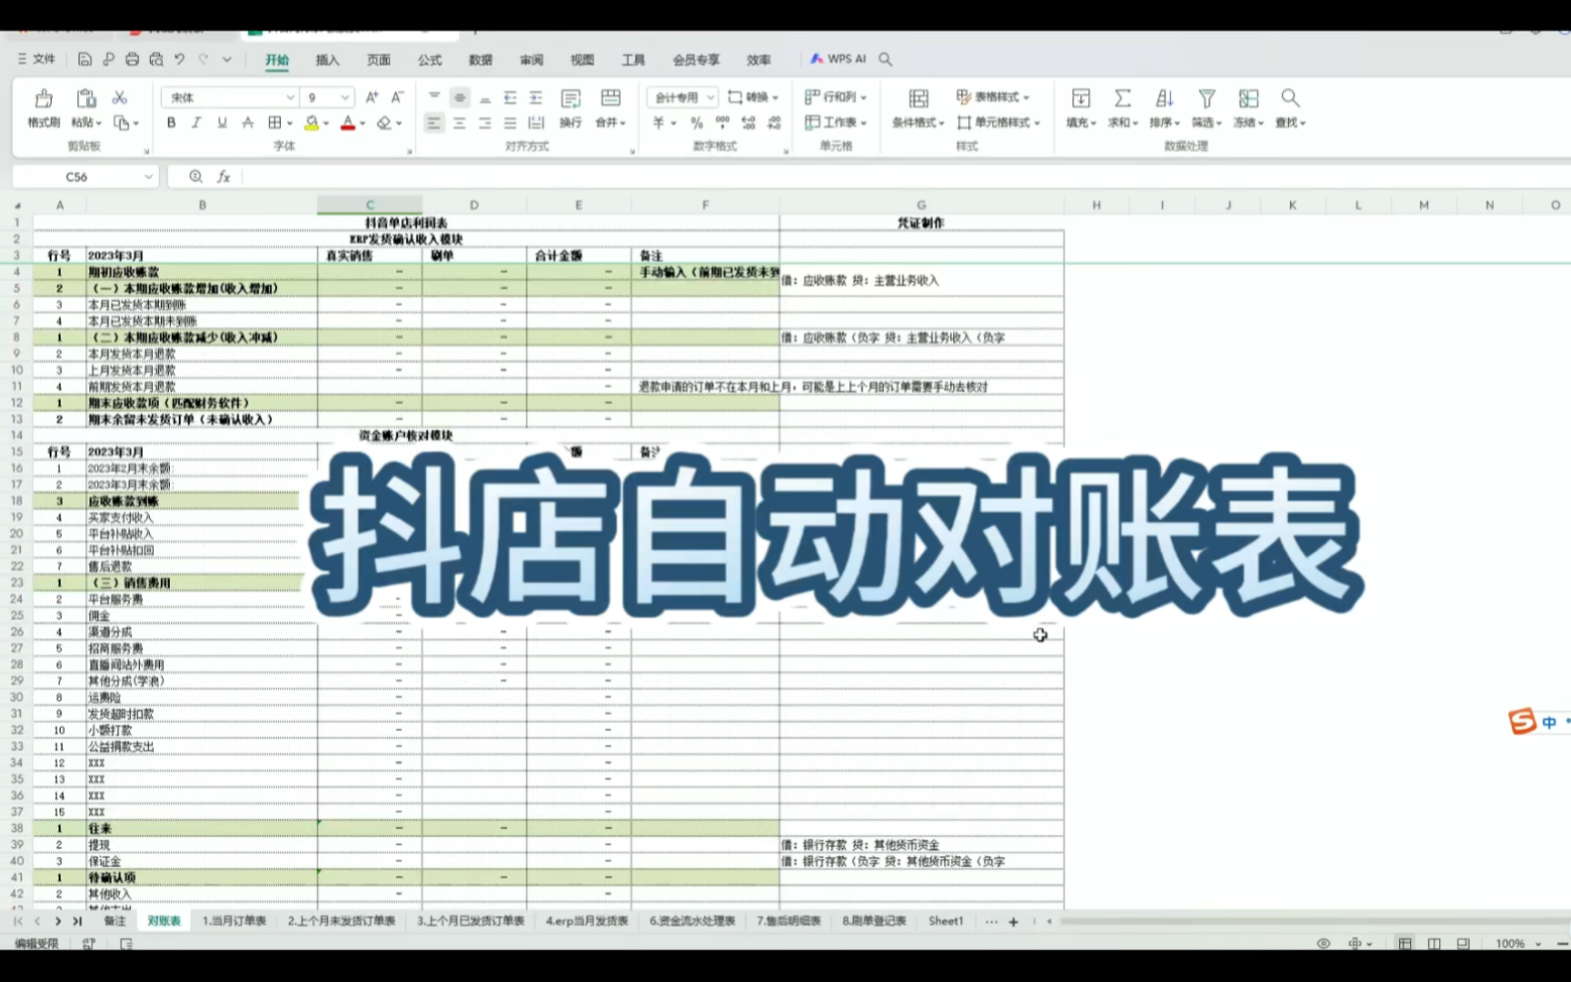The height and width of the screenshot is (982, 1571).
Task: Click the Sort (排序) icon
Action: pyautogui.click(x=1164, y=98)
